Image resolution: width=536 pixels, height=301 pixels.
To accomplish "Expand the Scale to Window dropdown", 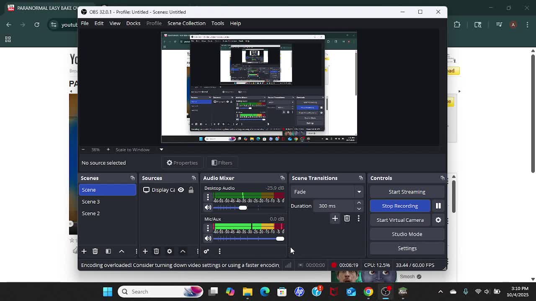I will (x=161, y=149).
